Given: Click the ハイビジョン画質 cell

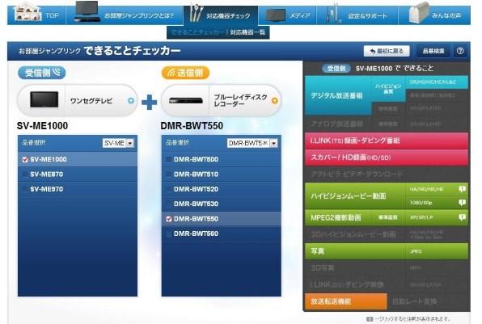Looking at the screenshot, I should (388, 89).
